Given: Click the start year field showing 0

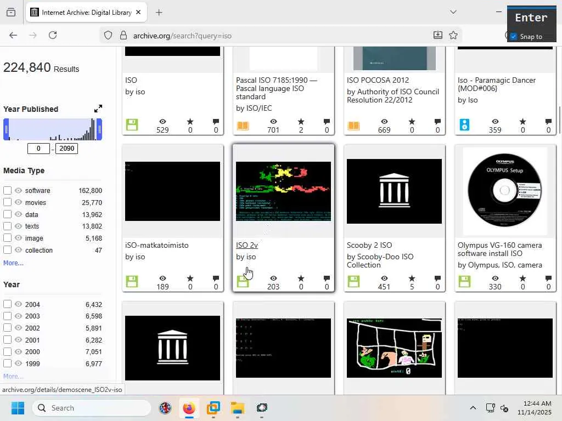Looking at the screenshot, I should click(x=38, y=149).
